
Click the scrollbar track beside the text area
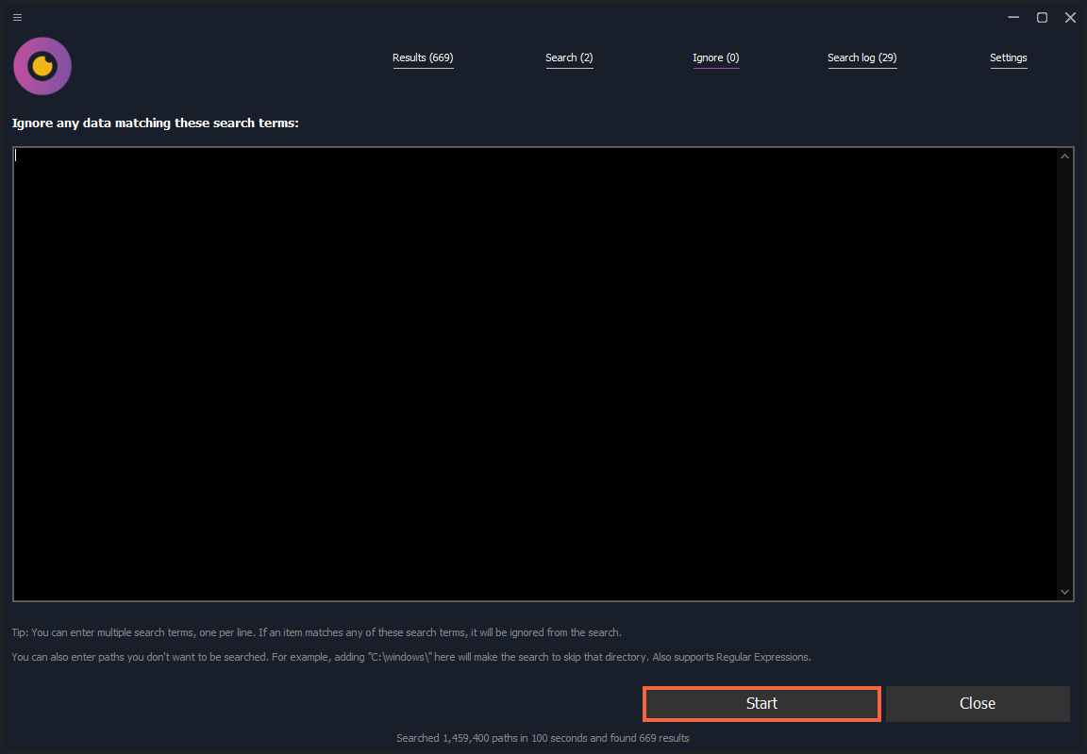coord(1064,377)
